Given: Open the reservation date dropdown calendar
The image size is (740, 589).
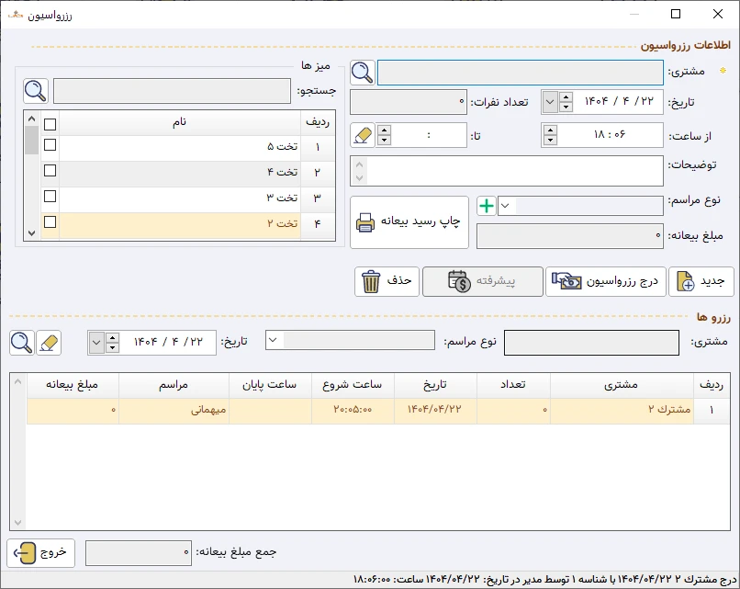Looking at the screenshot, I should coord(550,102).
